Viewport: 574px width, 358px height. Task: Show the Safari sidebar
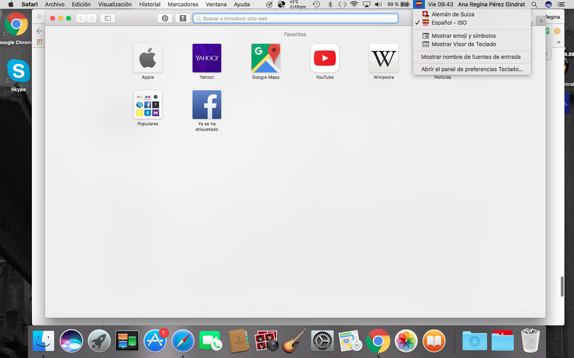coord(108,18)
